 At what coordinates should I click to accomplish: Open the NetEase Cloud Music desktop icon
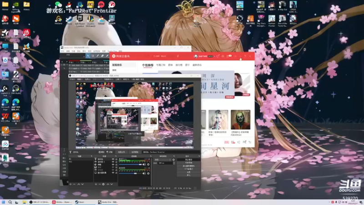pos(26,34)
